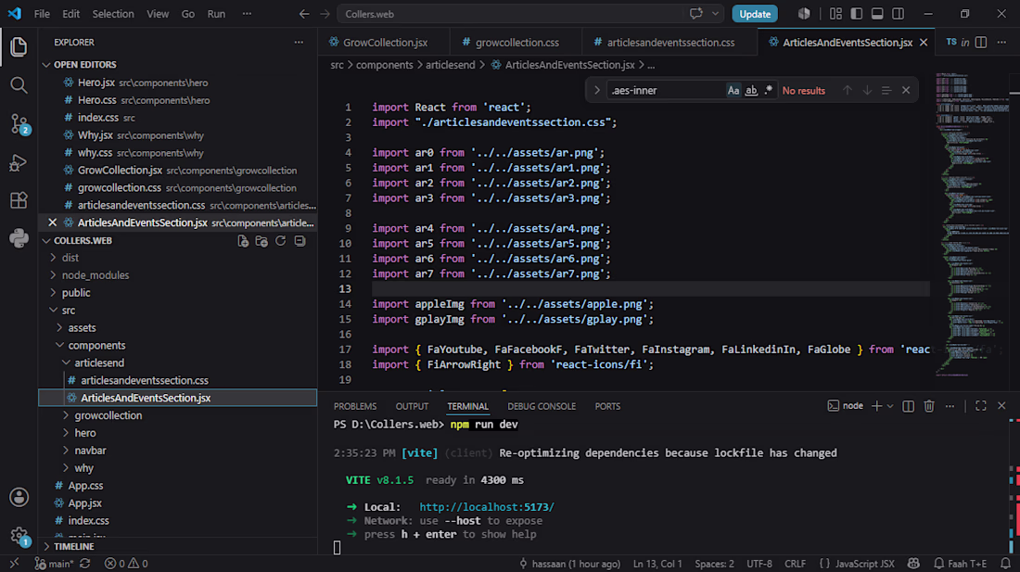
Task: Switch to the DEBUG CONSOLE tab
Action: [542, 406]
